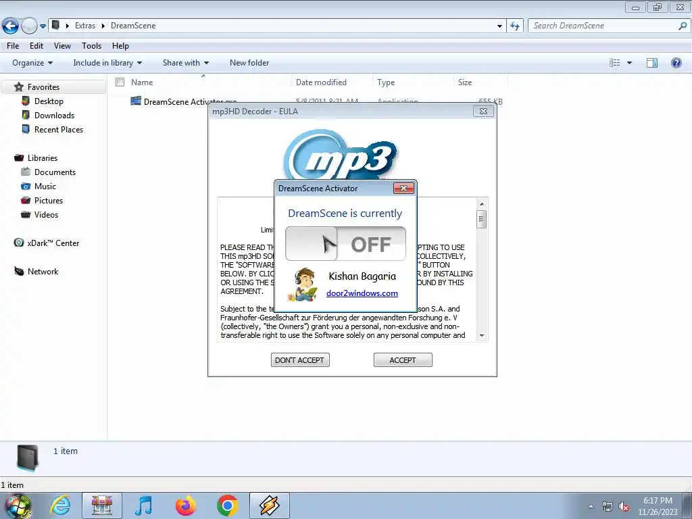This screenshot has width=692, height=519.
Task: Click the ACCEPT button in EULA dialog
Action: (x=403, y=360)
